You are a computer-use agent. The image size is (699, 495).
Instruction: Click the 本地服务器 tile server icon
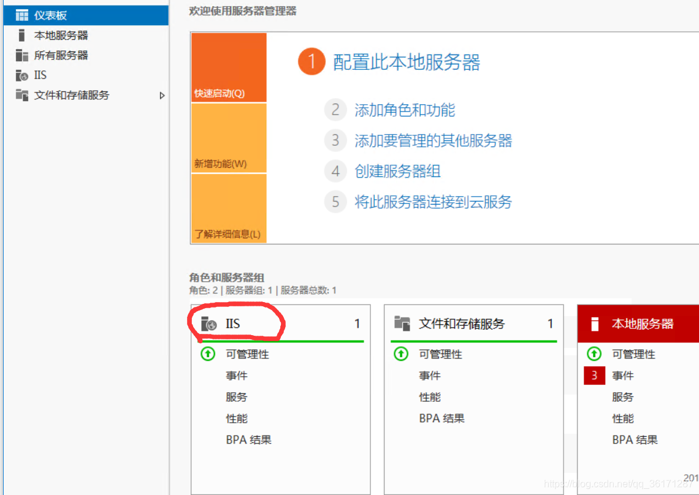click(x=595, y=324)
